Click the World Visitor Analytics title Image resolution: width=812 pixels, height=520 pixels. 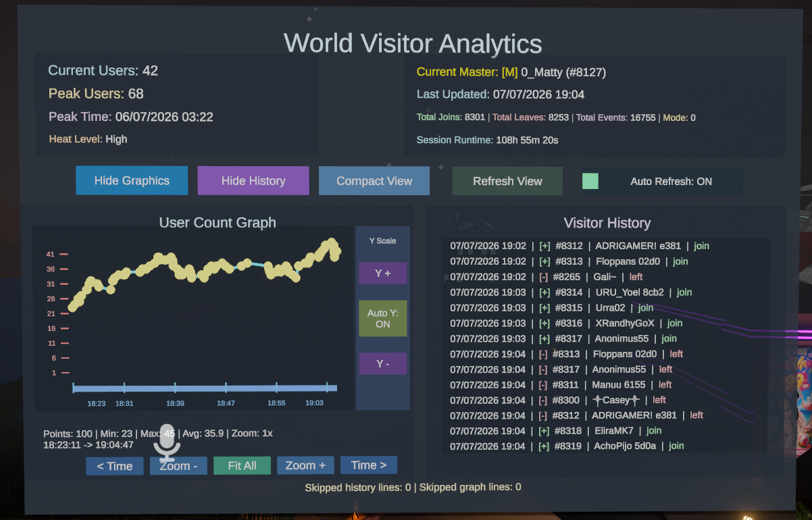(413, 43)
